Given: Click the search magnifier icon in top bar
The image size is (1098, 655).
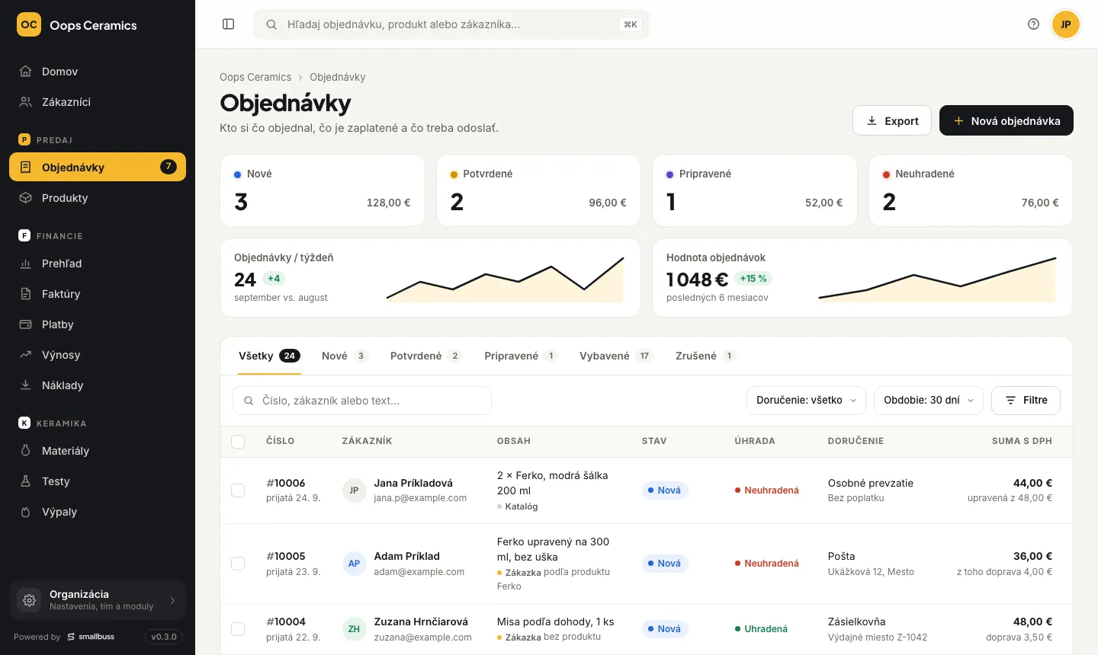Looking at the screenshot, I should point(271,24).
